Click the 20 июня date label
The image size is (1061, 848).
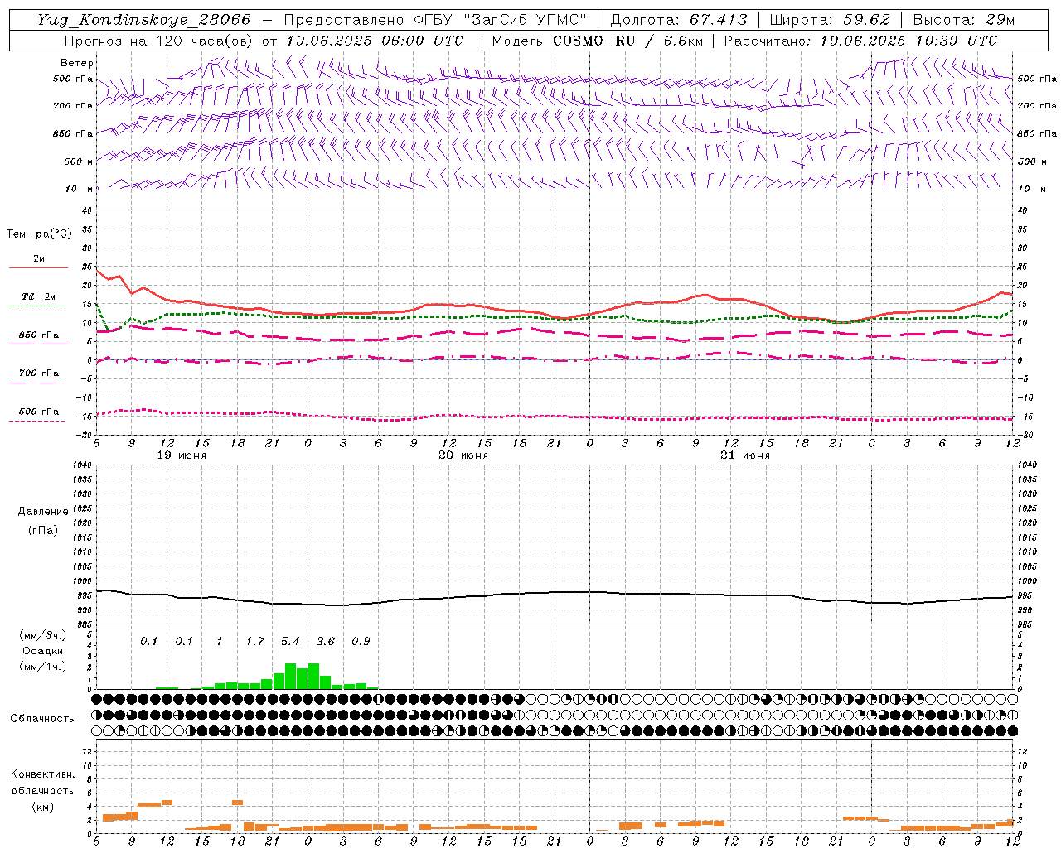[463, 455]
